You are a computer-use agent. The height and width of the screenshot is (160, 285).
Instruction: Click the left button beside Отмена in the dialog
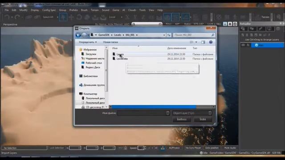[182, 120]
